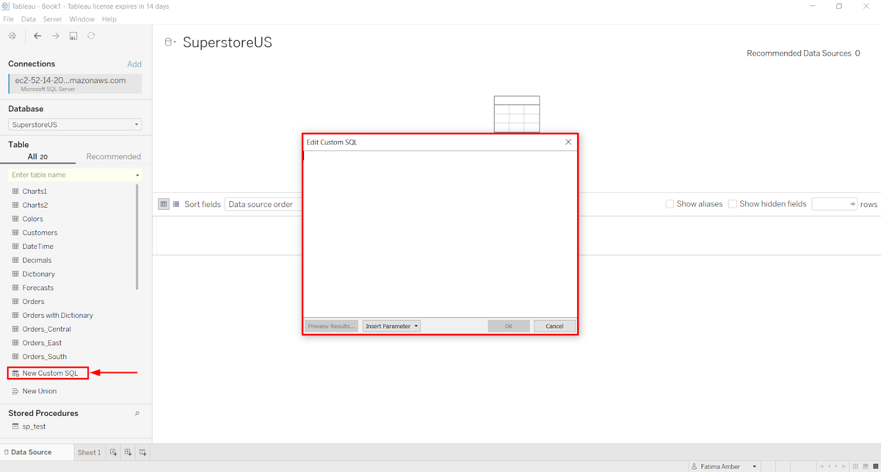Select the Orders_South table

coord(45,356)
